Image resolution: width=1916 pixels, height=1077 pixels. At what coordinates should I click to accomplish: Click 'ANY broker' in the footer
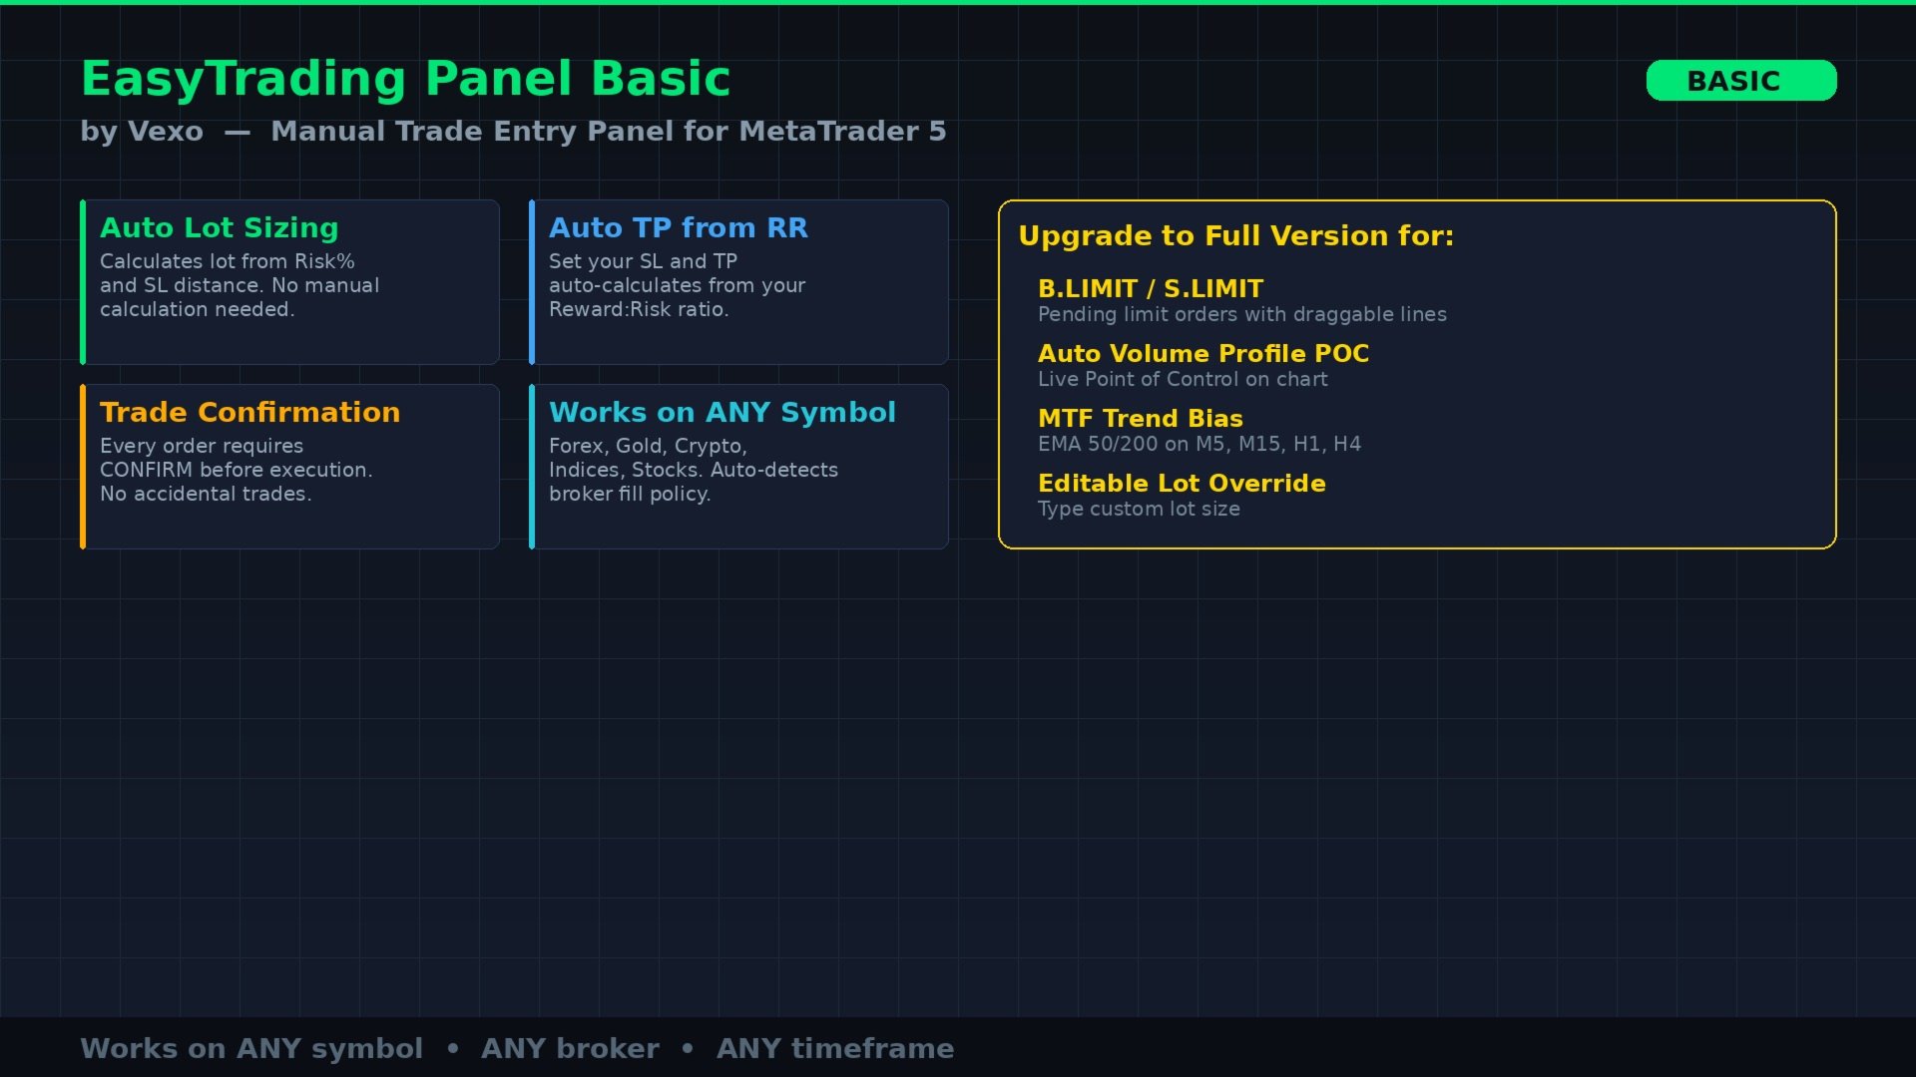570,1049
